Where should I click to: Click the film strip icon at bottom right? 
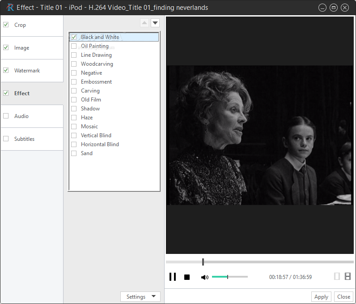pos(348,276)
